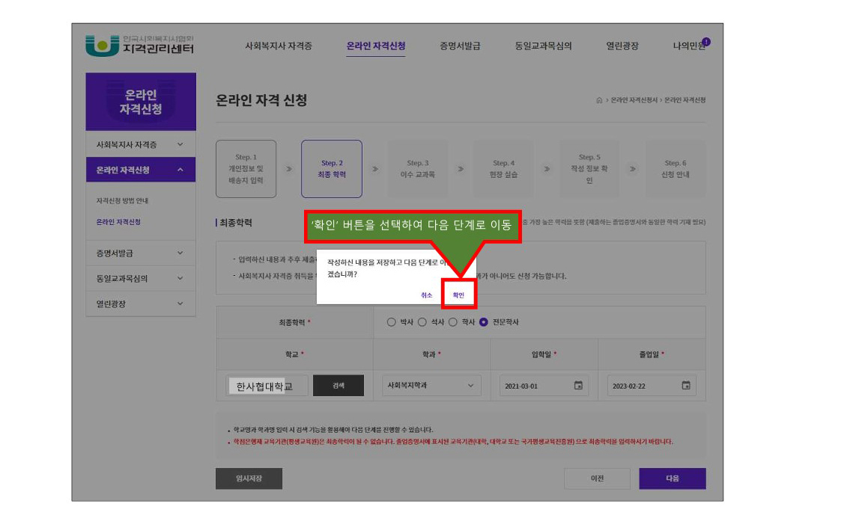The image size is (841, 524).
Task: Click the 졸업일 date field showing 2023-02-22
Action: [x=652, y=386]
